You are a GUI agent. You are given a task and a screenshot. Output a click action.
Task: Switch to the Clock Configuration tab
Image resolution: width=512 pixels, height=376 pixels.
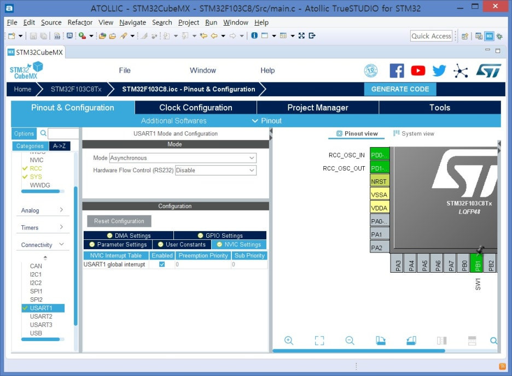[x=196, y=108]
